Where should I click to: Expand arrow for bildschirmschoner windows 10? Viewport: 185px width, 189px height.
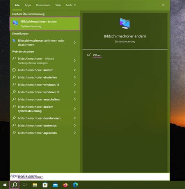click(x=75, y=92)
